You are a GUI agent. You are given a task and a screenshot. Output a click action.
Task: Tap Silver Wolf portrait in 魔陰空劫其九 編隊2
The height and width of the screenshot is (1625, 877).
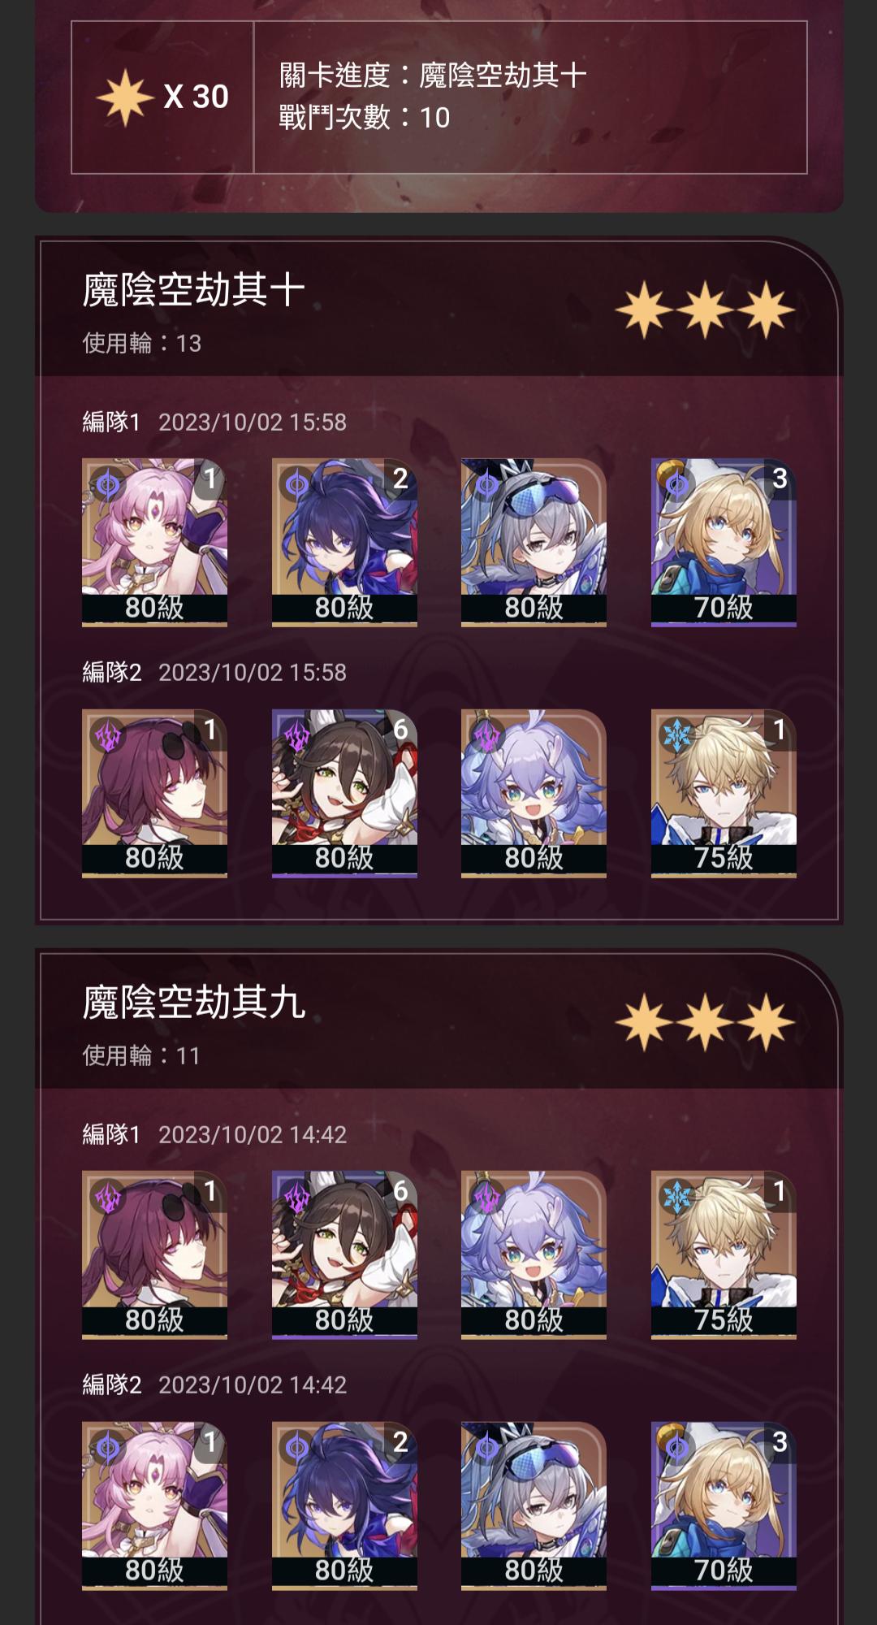534,1506
